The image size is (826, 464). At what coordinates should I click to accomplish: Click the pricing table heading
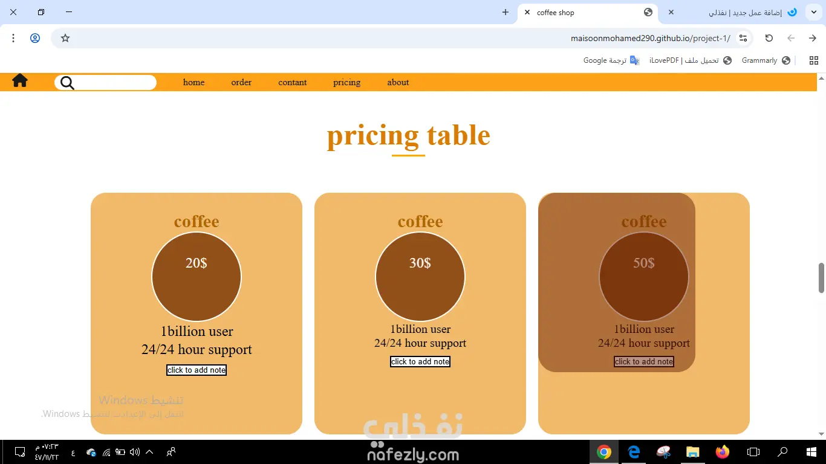(x=408, y=135)
